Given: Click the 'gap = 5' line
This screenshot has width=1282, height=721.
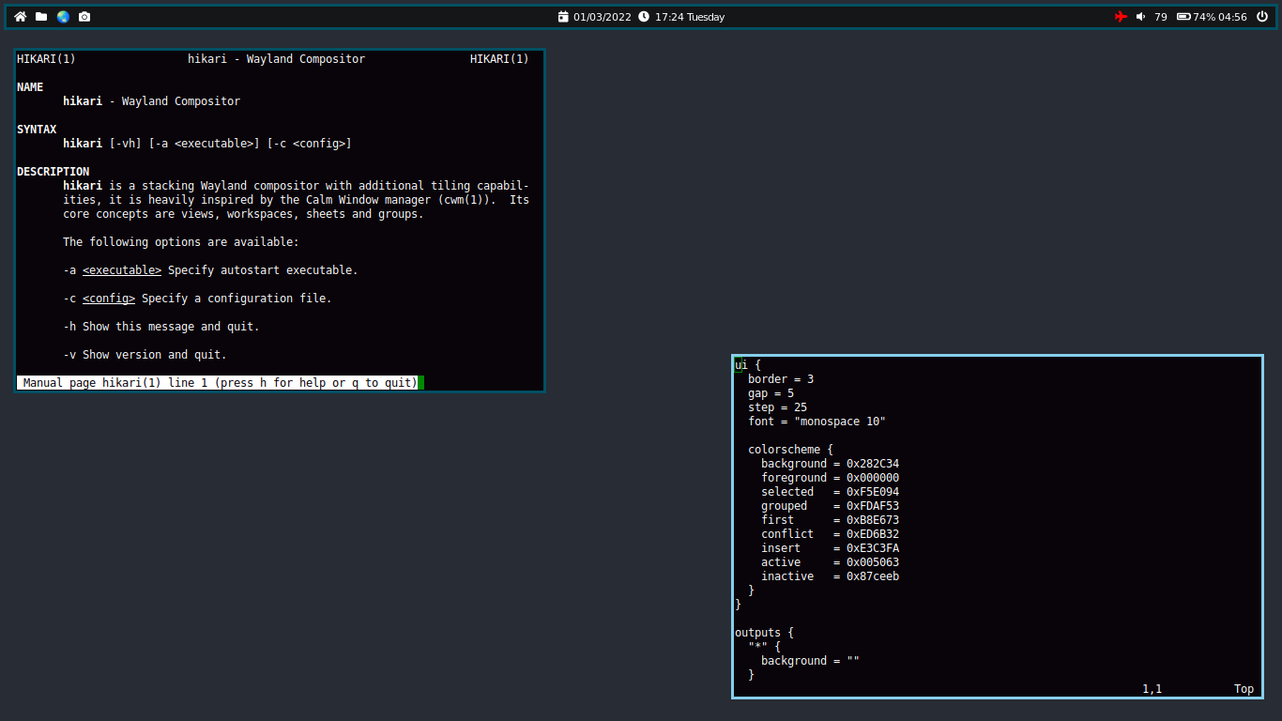Looking at the screenshot, I should coord(771,393).
